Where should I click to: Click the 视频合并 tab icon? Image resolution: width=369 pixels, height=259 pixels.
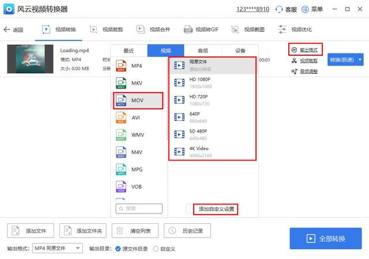point(141,29)
